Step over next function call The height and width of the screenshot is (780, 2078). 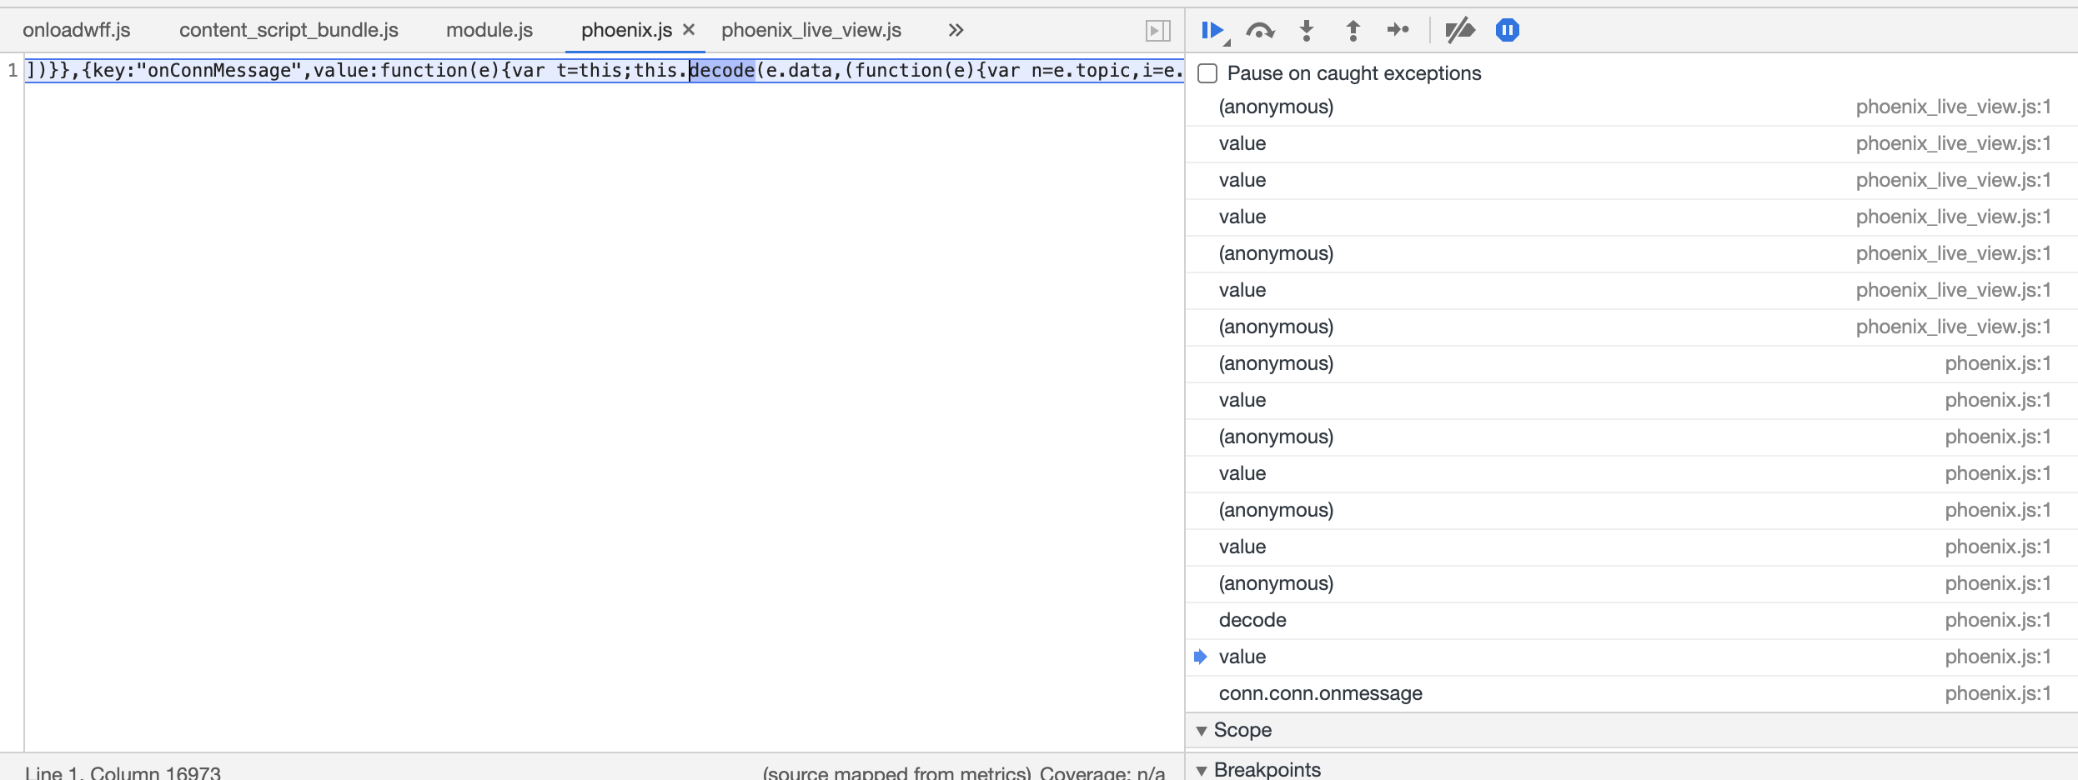[x=1260, y=31]
